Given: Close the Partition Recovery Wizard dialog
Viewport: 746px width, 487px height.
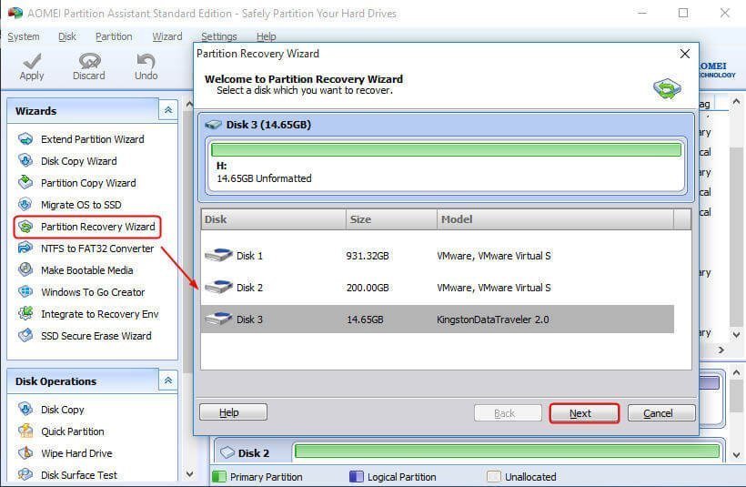Looking at the screenshot, I should pos(685,54).
